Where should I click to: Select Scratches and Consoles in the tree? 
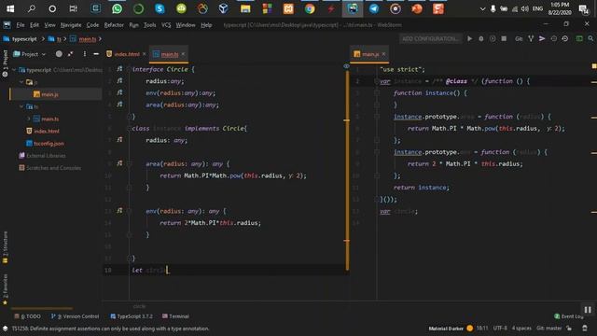point(49,168)
